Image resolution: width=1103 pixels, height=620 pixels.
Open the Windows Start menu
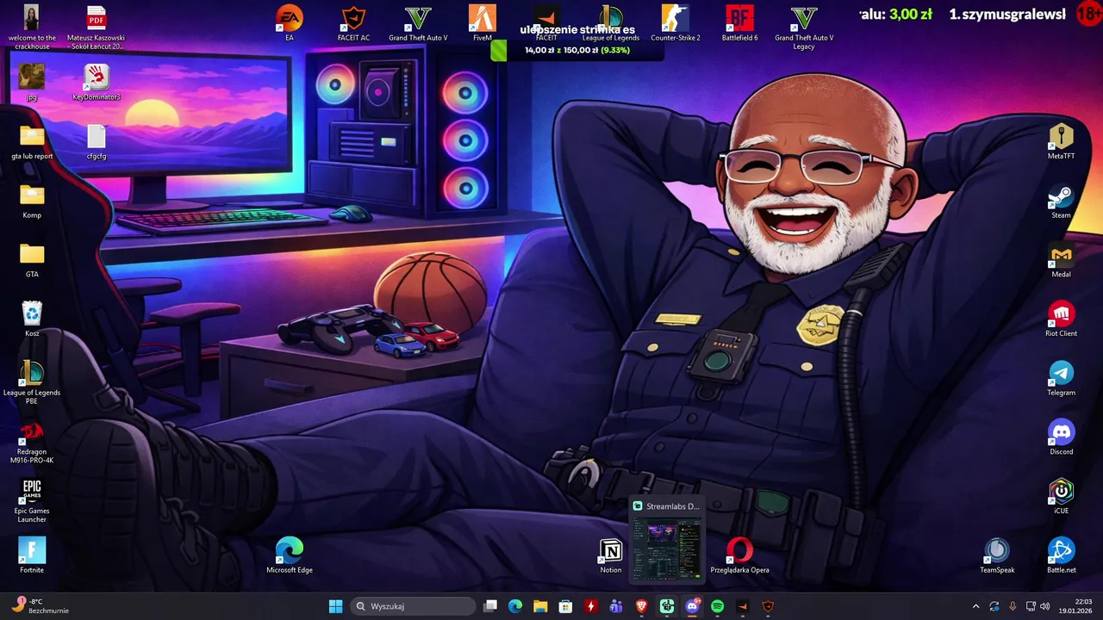(x=335, y=606)
